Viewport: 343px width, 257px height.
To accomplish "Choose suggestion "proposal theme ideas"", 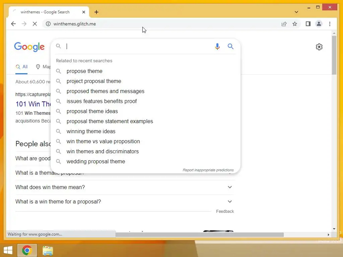I will [x=145, y=111].
